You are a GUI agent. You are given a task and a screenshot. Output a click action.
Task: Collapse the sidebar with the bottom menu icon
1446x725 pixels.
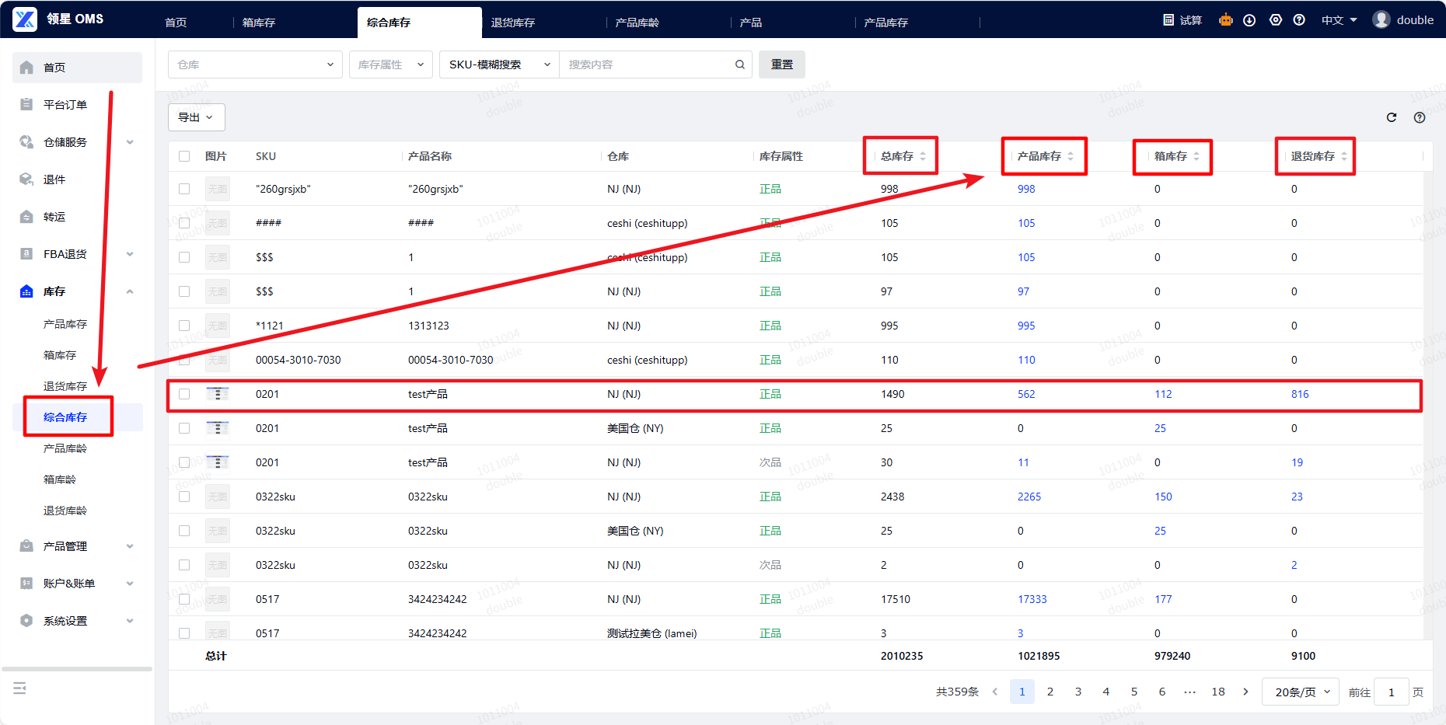pyautogui.click(x=20, y=688)
